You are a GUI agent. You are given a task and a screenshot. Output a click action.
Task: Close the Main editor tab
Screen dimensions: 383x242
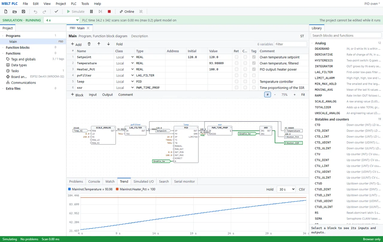[88, 28]
